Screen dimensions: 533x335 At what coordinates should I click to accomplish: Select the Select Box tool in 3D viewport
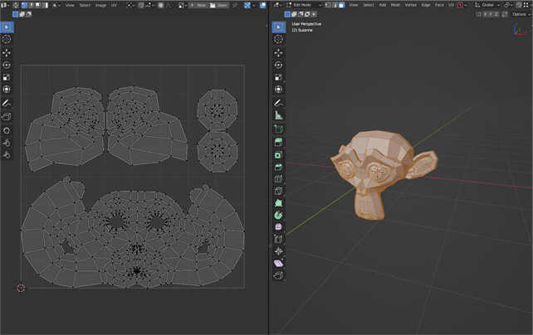(278, 27)
